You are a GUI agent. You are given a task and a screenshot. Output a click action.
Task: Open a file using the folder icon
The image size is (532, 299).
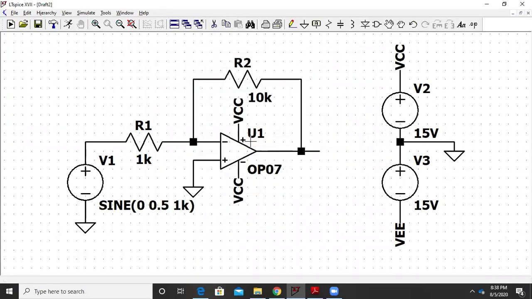coord(23,25)
